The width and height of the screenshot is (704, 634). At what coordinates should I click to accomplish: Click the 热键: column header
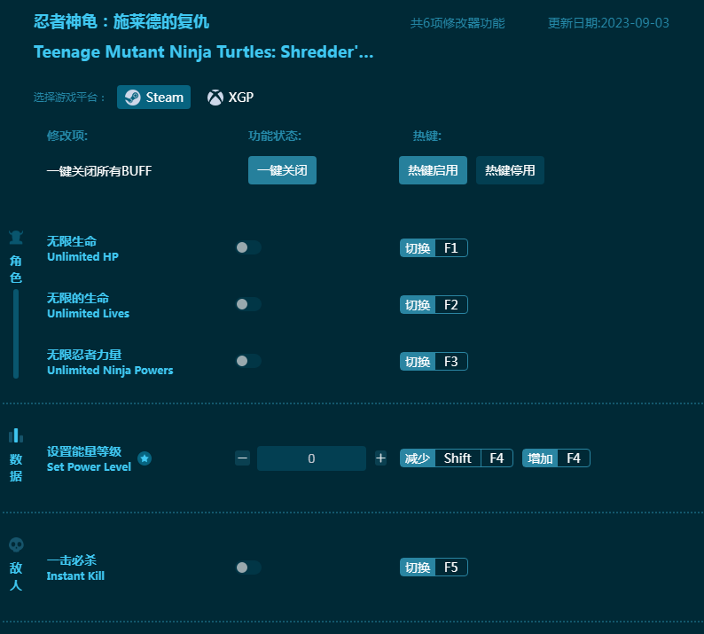point(427,136)
